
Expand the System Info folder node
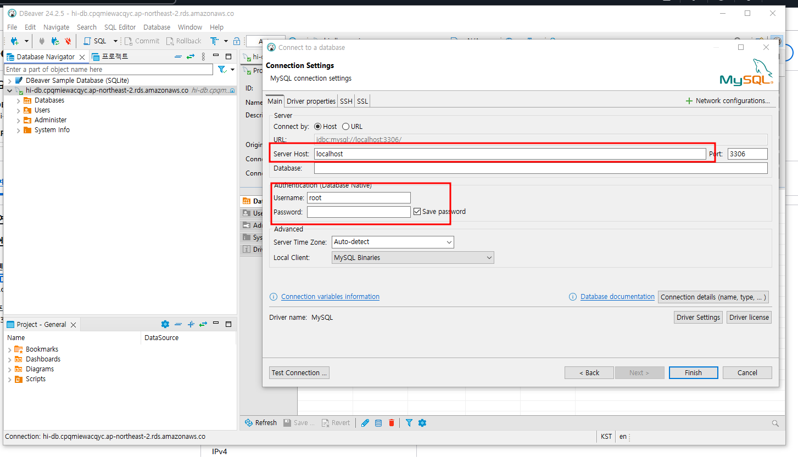(19, 130)
